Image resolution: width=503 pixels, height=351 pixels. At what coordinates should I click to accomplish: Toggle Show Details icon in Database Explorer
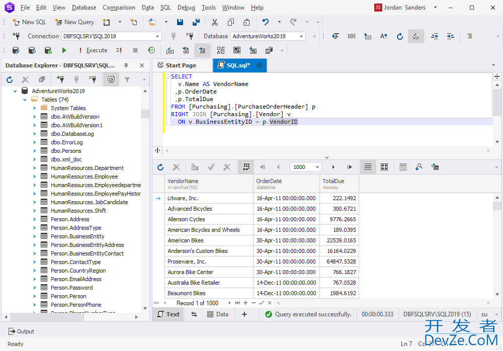[x=111, y=79]
